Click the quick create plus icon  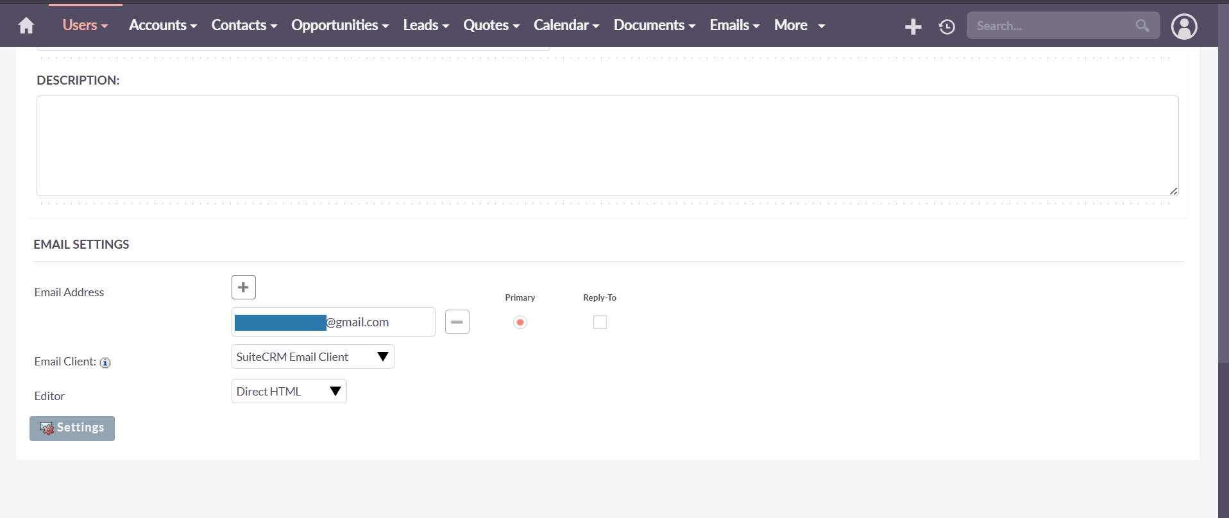pyautogui.click(x=913, y=26)
